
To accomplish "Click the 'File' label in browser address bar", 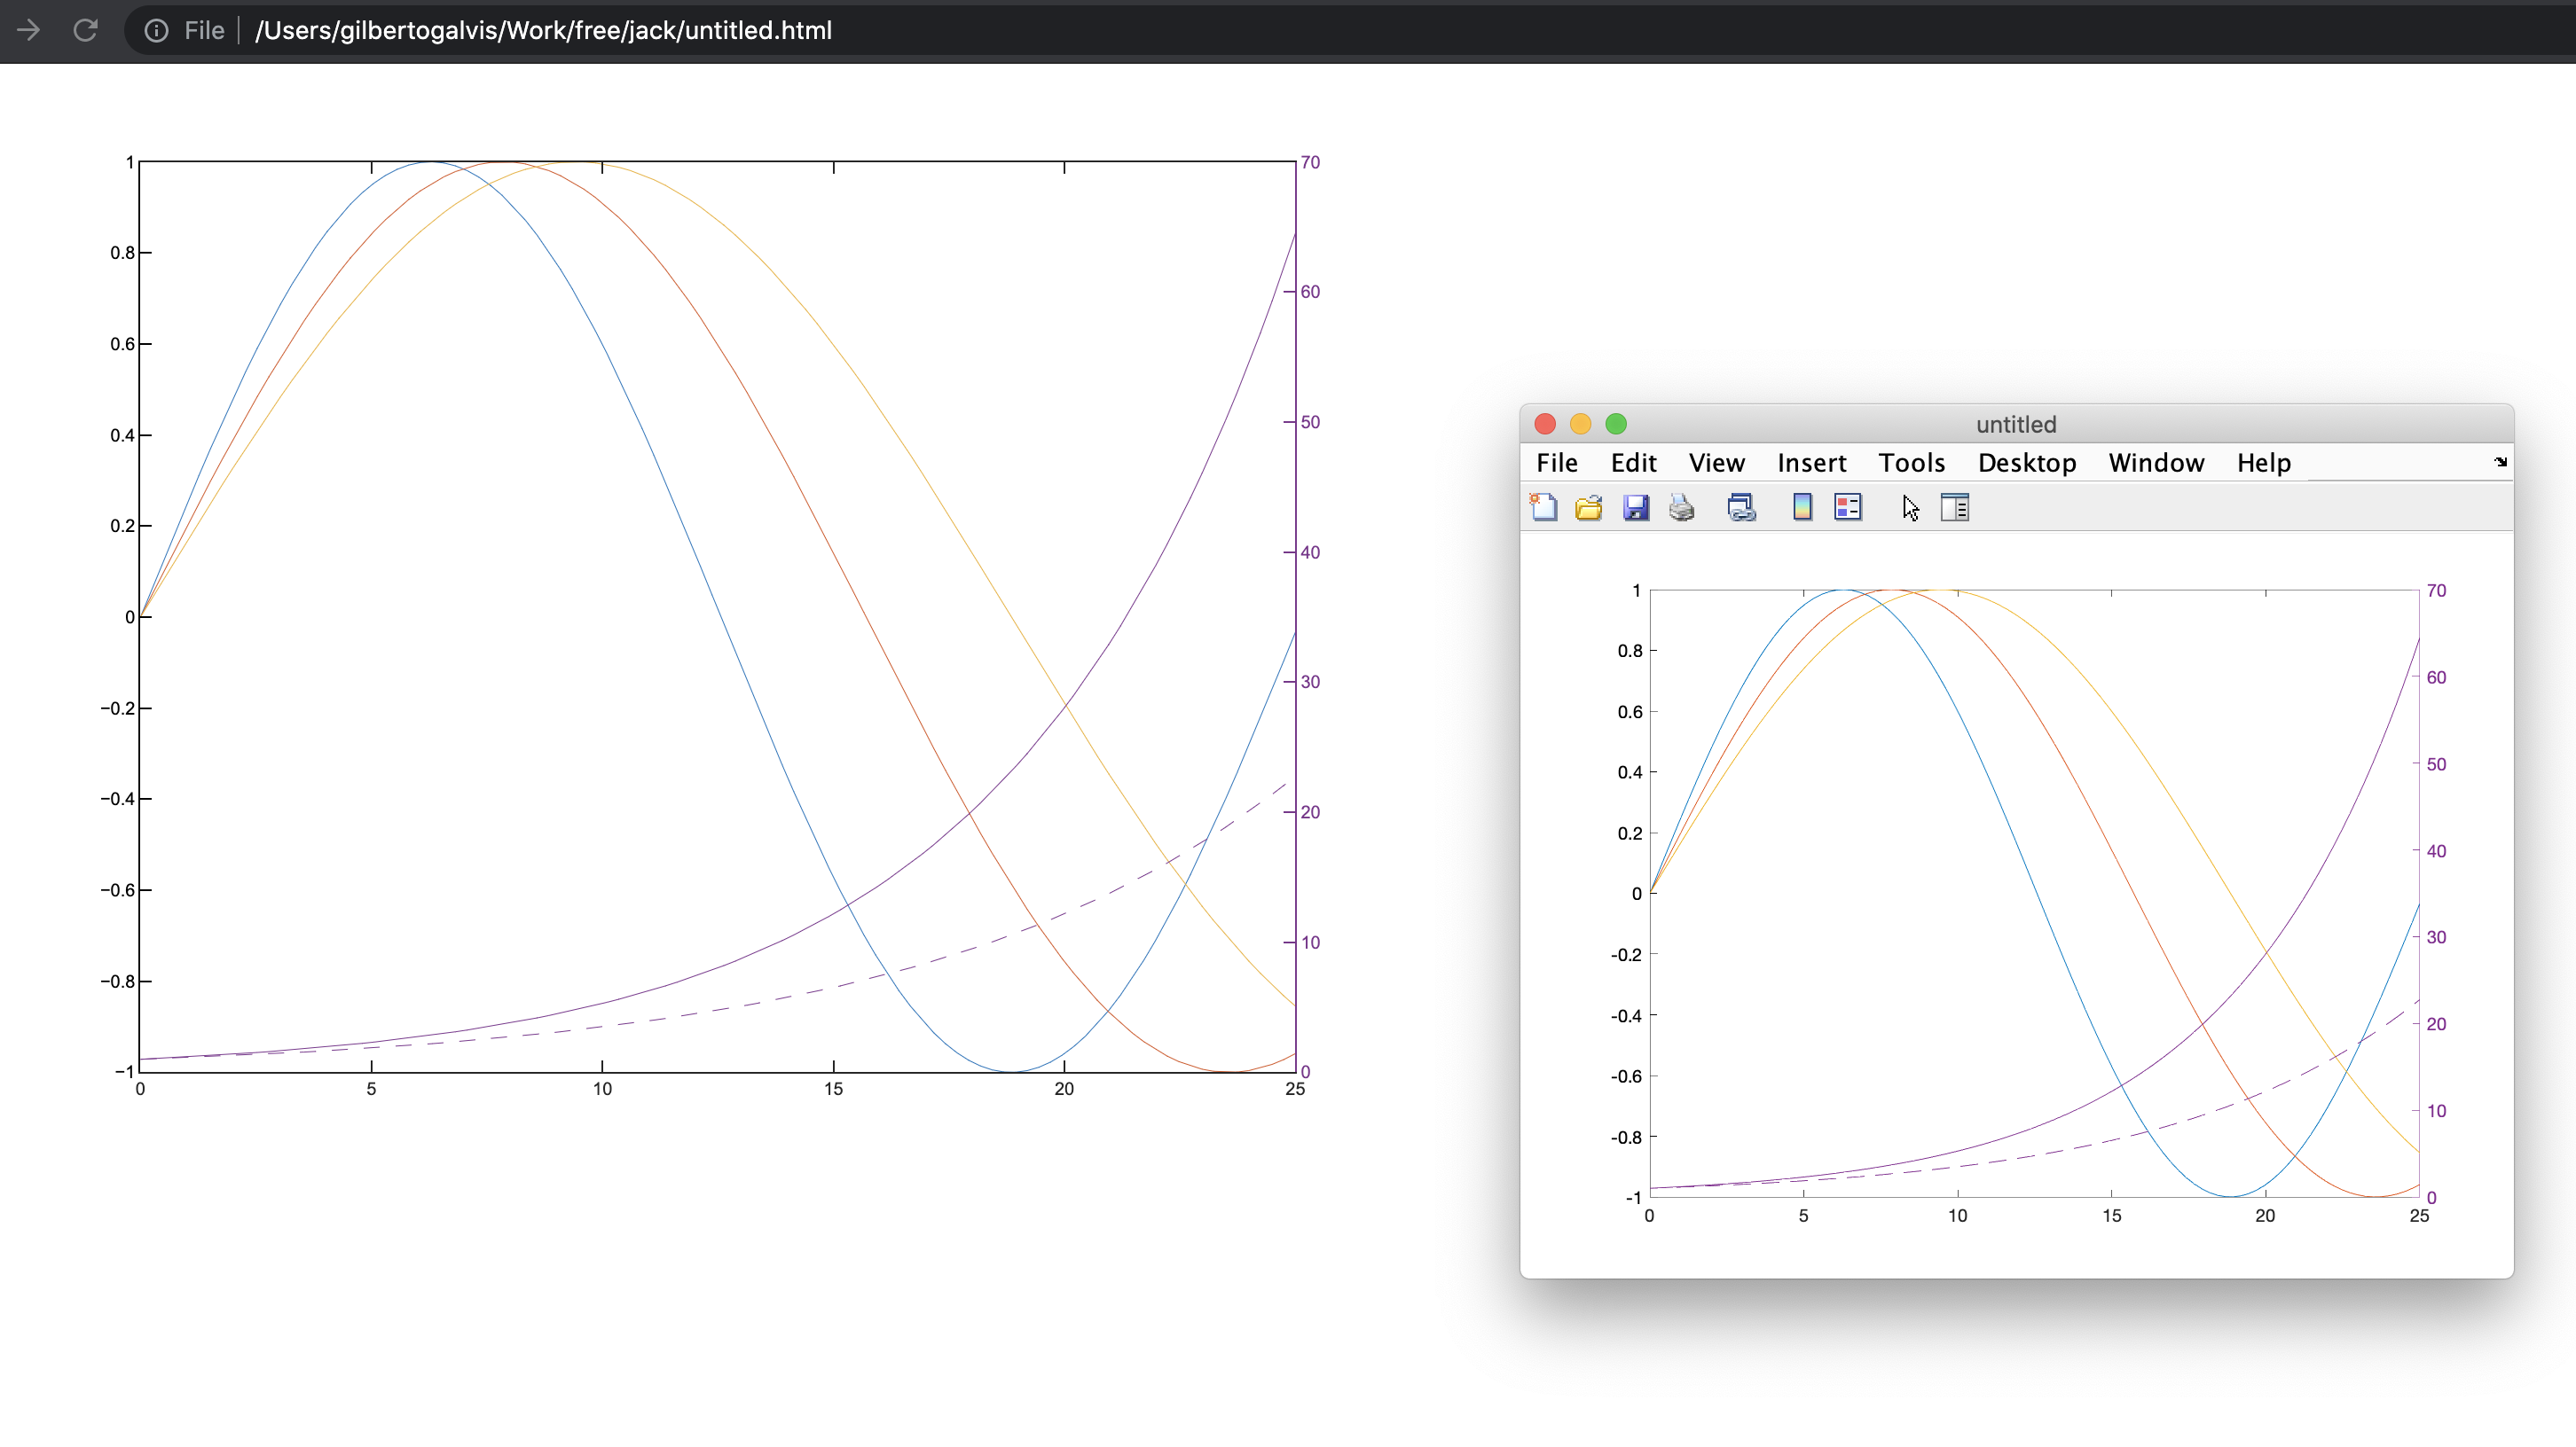I will tap(204, 31).
